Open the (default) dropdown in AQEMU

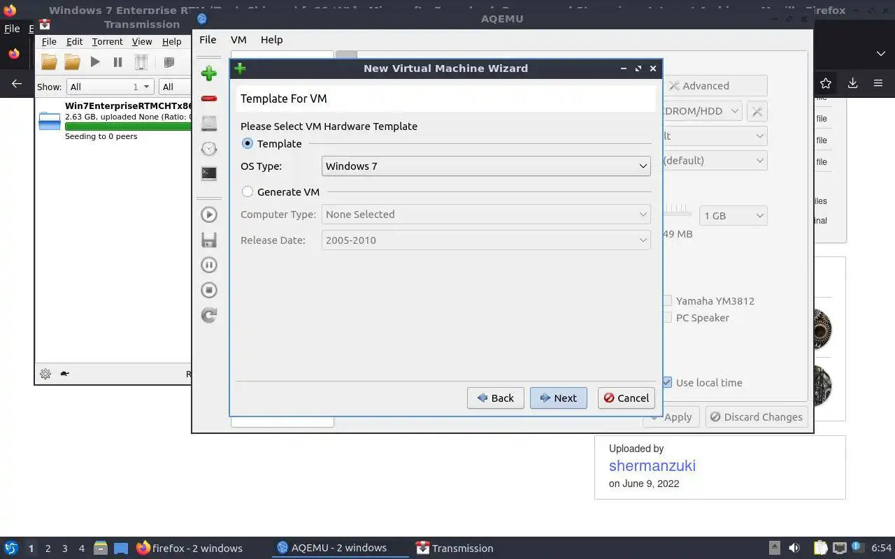[x=715, y=161]
